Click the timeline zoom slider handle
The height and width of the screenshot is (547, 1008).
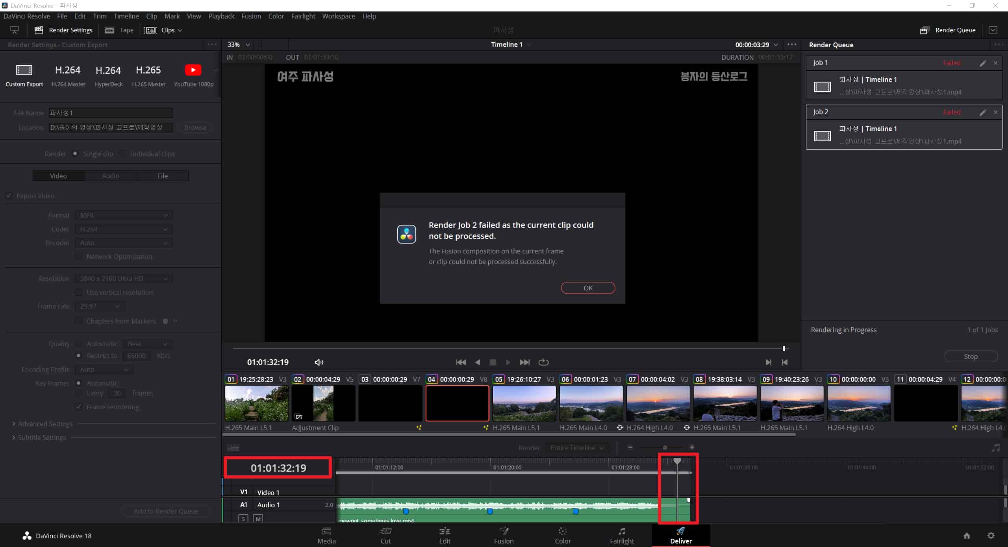tap(665, 447)
